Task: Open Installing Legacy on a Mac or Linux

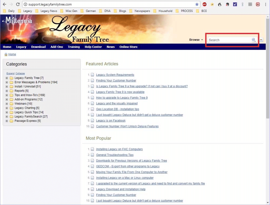Action: [x=125, y=178]
